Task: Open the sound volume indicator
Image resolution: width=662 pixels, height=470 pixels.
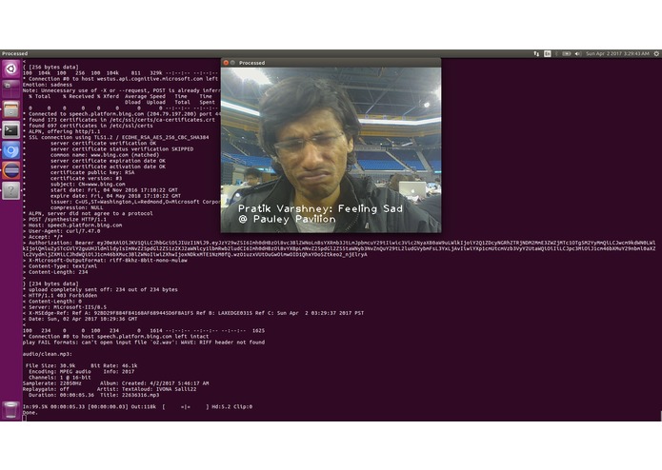Action: tap(577, 53)
